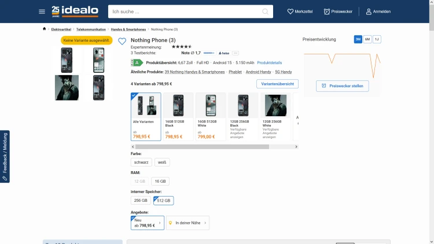Image resolution: width=434 pixels, height=244 pixels.
Task: Click '4 Varianten ab 798,95 €' text
Action: (151, 84)
